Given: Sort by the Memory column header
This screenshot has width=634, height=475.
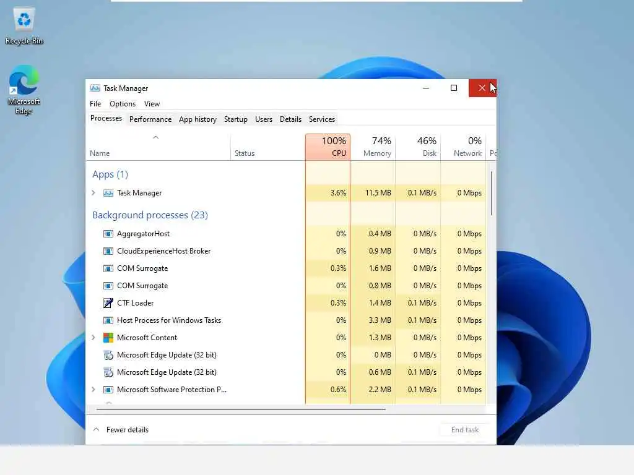Looking at the screenshot, I should (x=373, y=147).
